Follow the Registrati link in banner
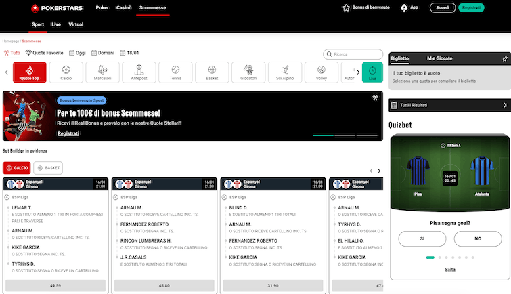 click(68, 133)
